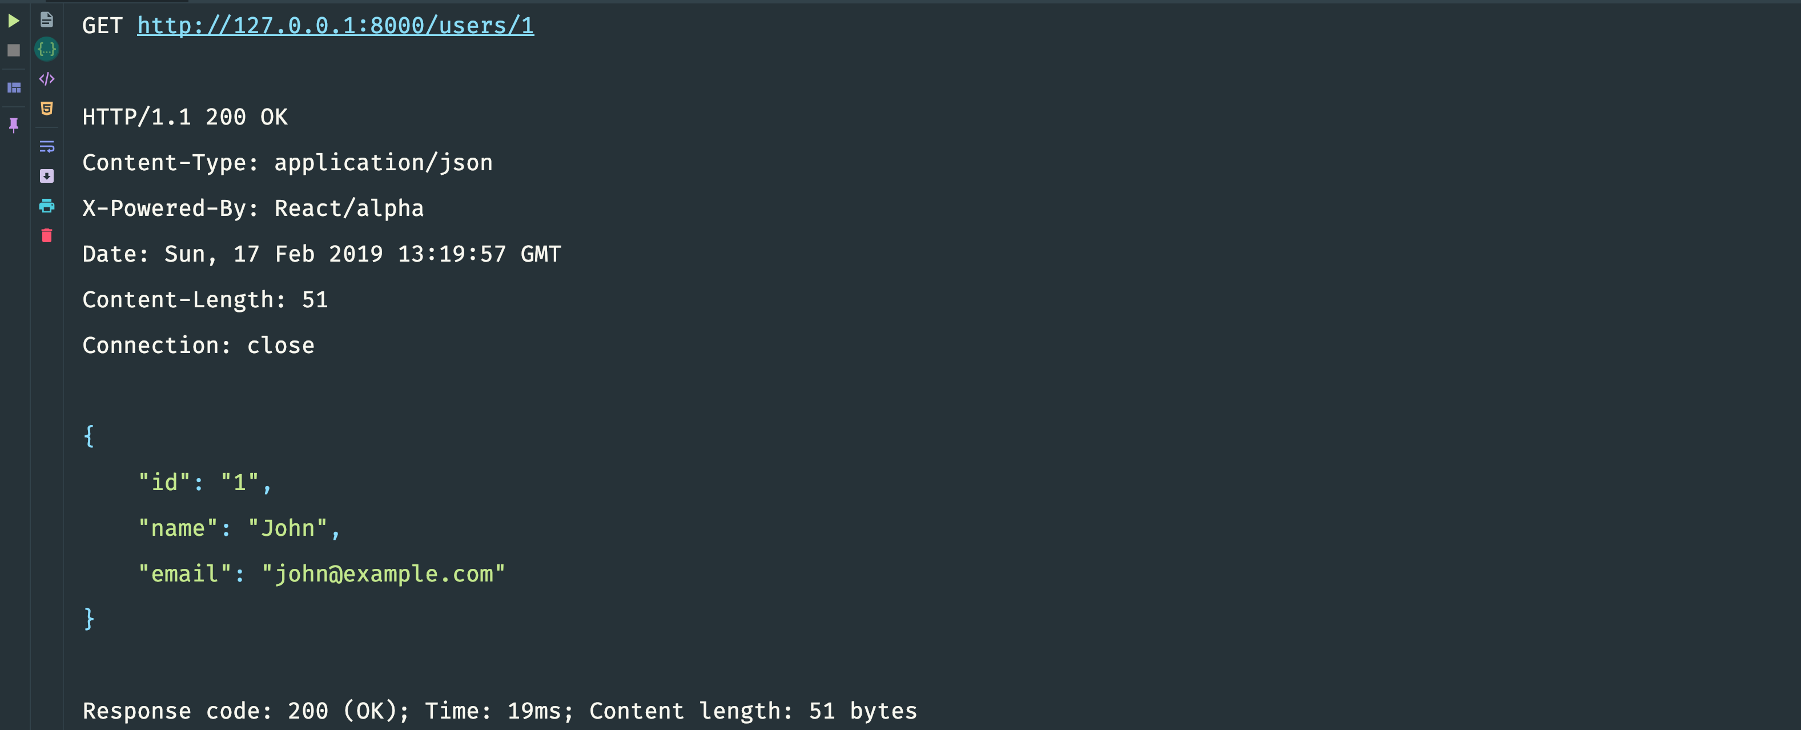Screen dimensions: 1801x730
Task: Clear all output with trash icon
Action: click(47, 236)
